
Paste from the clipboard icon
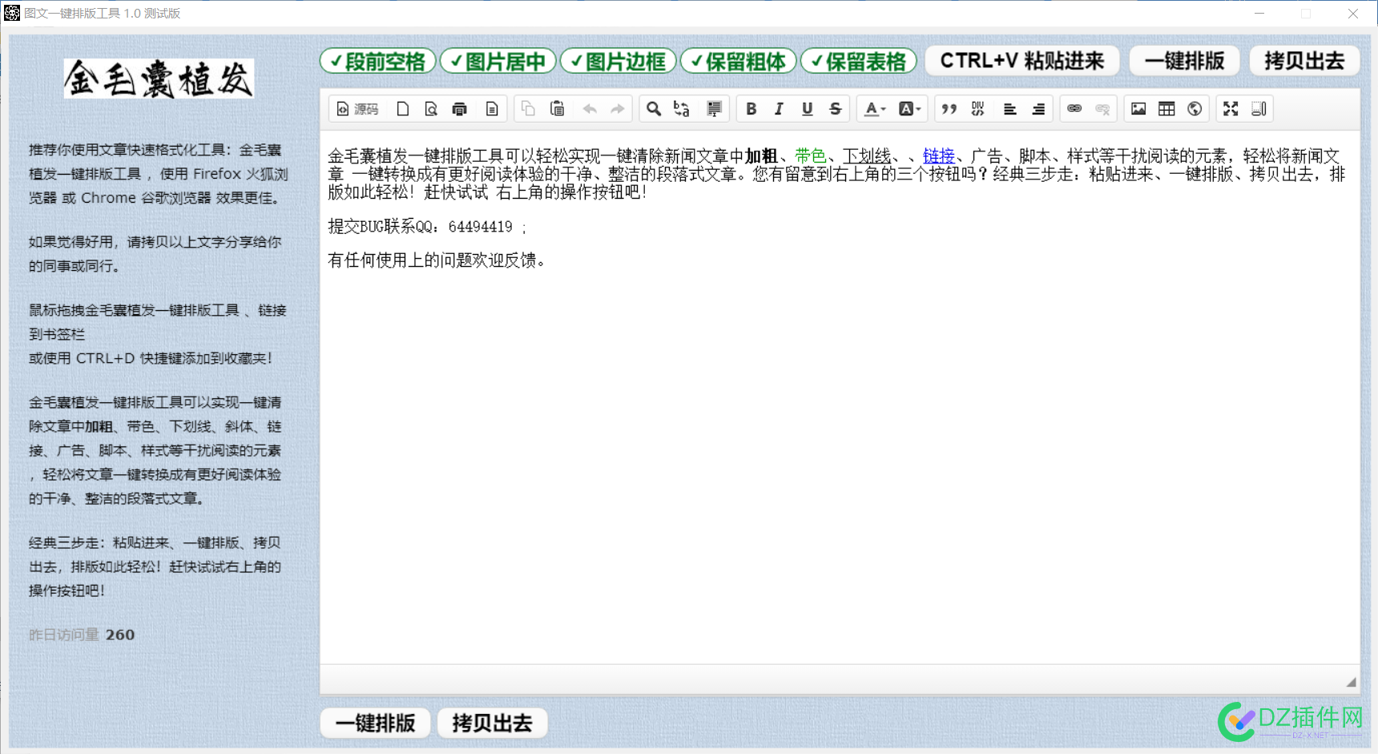pos(557,109)
